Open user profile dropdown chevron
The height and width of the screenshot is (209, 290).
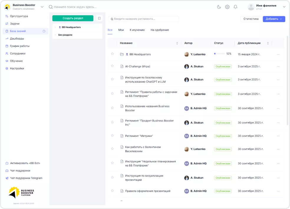(284, 7)
